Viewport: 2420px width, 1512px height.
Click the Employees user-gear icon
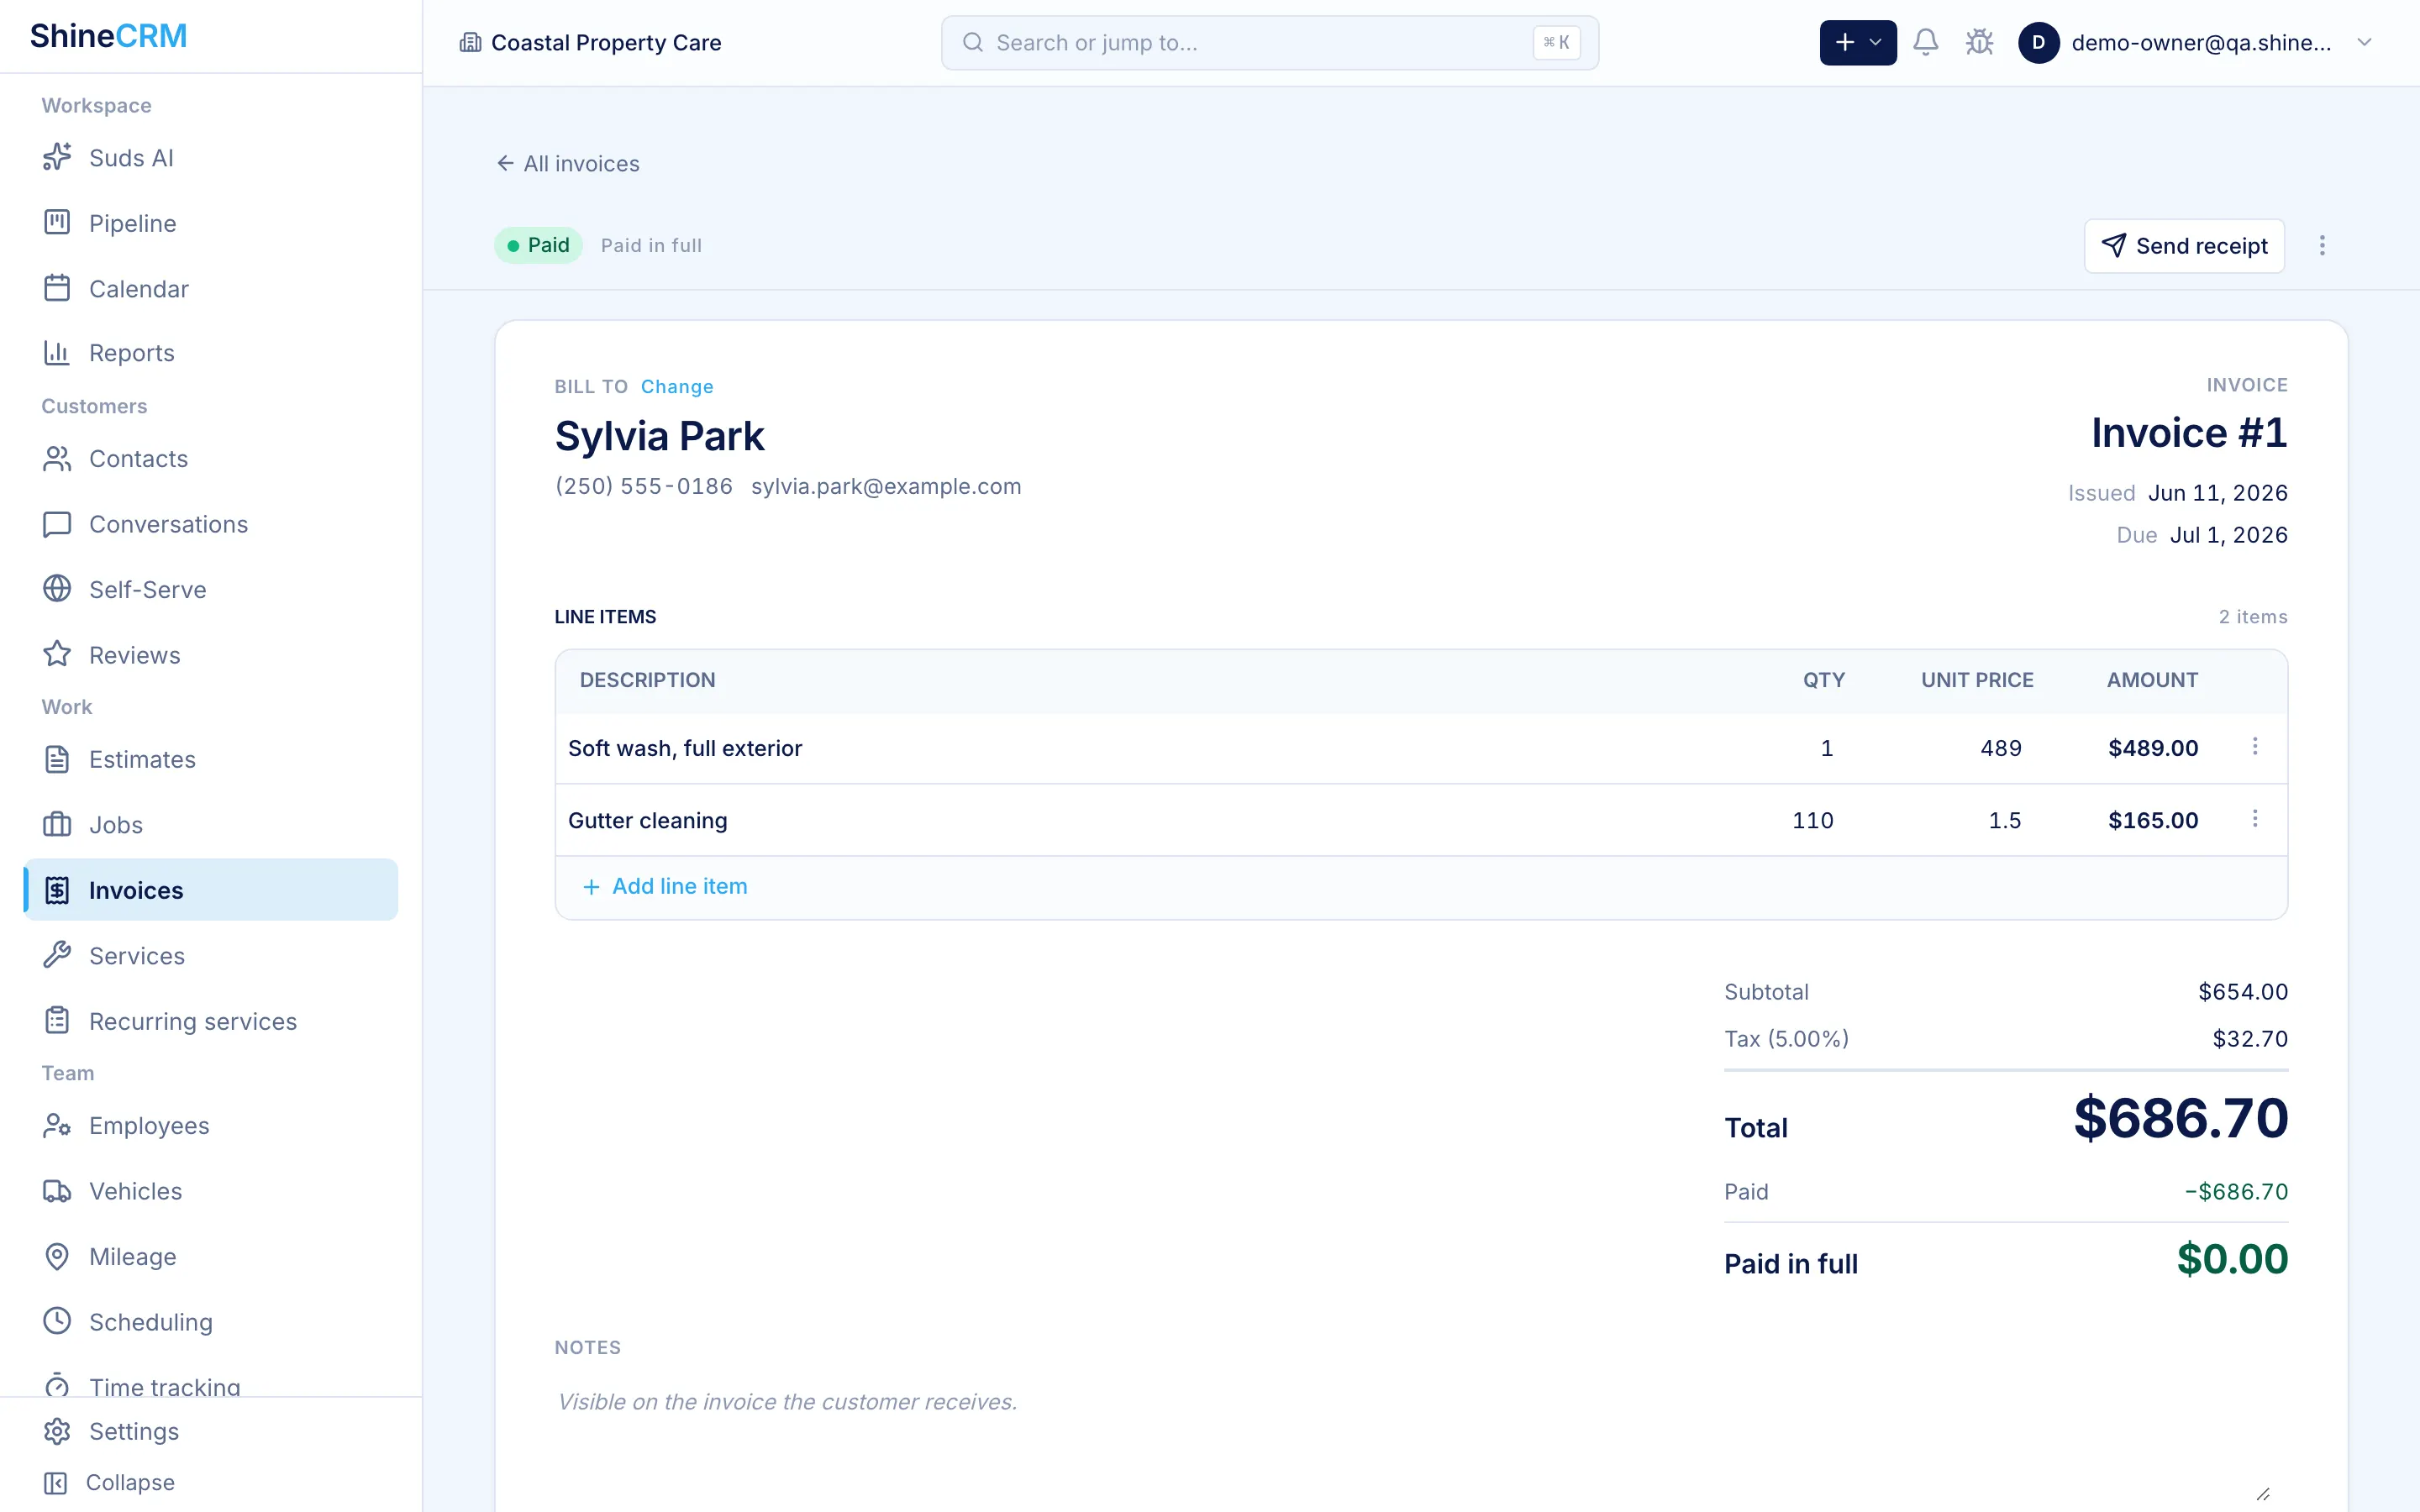pos(57,1125)
